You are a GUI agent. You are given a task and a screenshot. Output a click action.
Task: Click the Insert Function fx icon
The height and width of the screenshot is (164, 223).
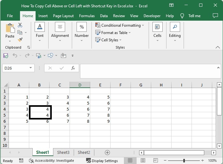pyautogui.click(x=73, y=68)
